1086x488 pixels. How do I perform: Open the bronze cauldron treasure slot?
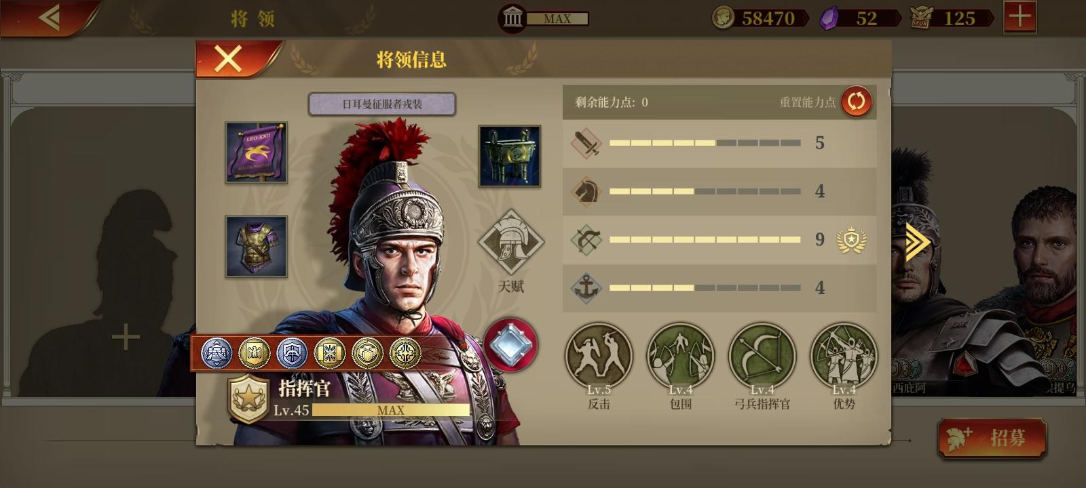point(510,156)
